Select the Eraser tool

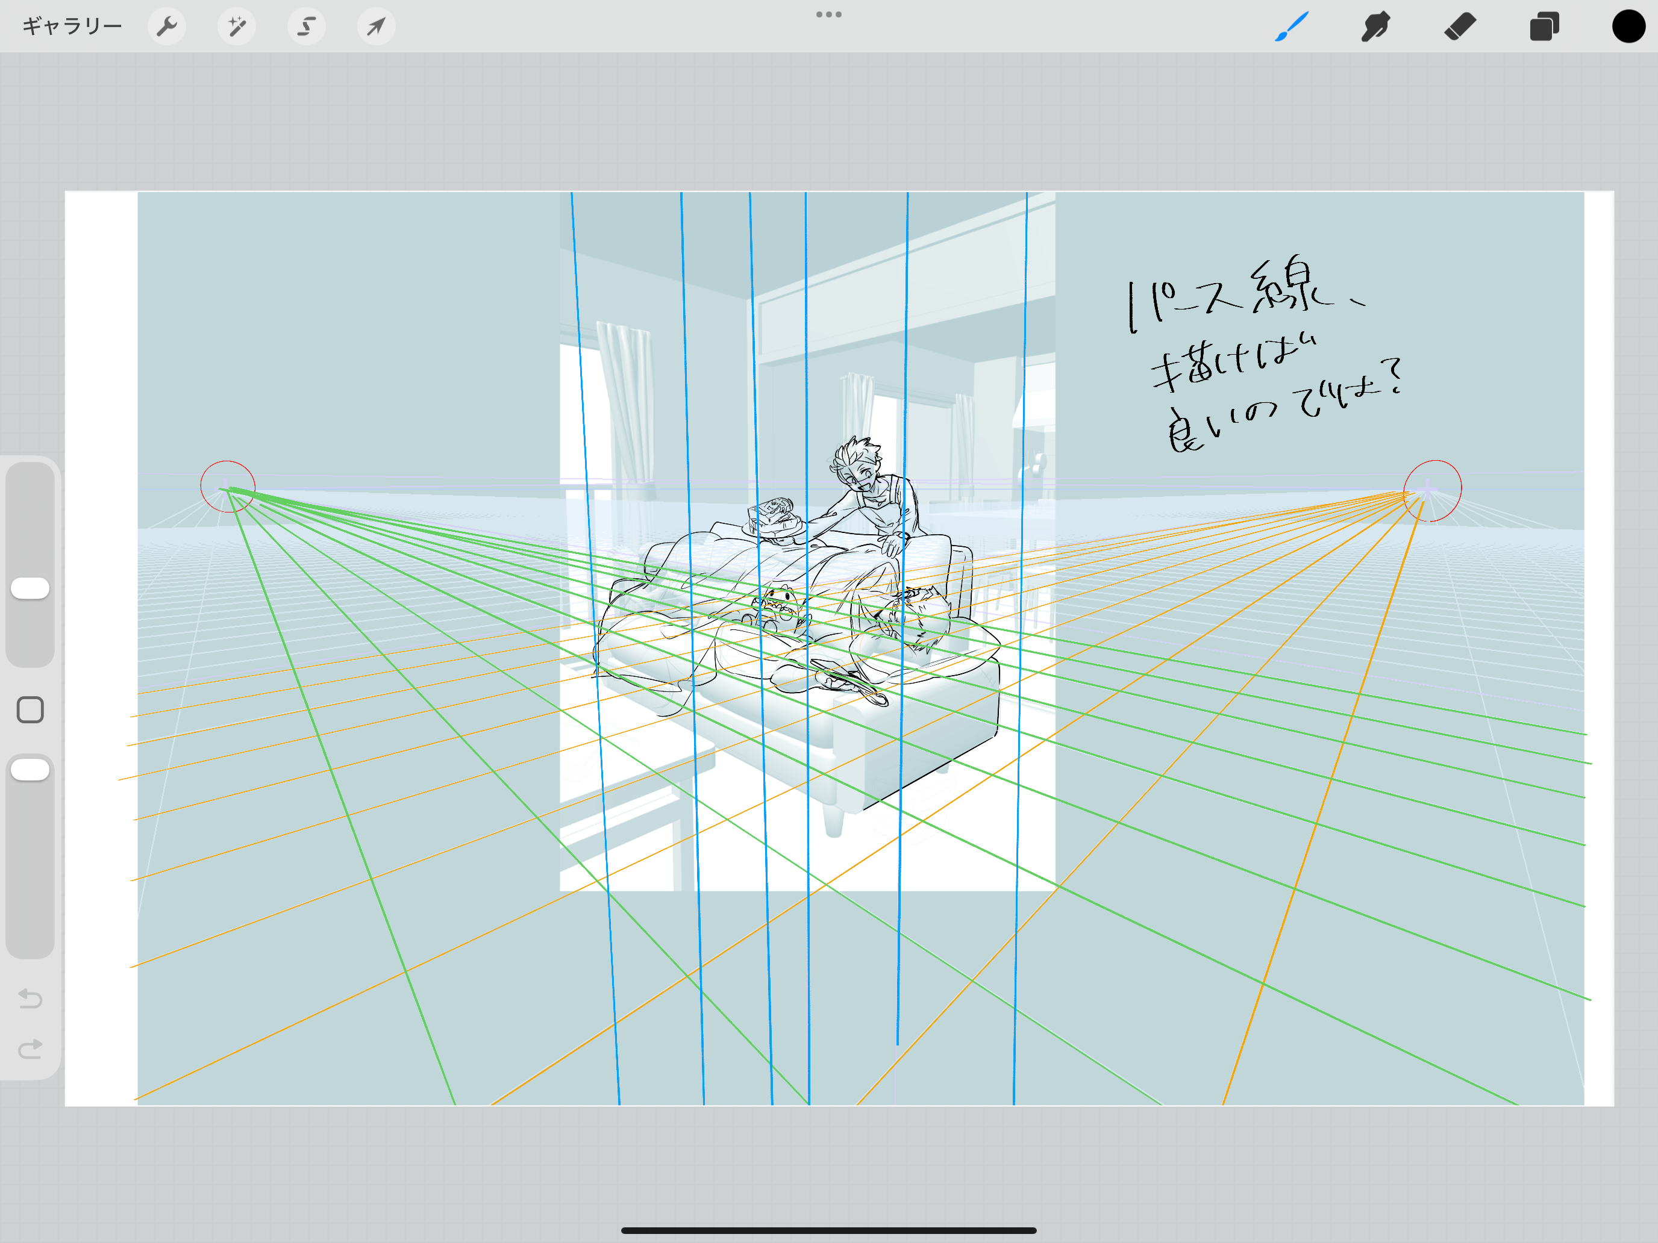pos(1459,27)
